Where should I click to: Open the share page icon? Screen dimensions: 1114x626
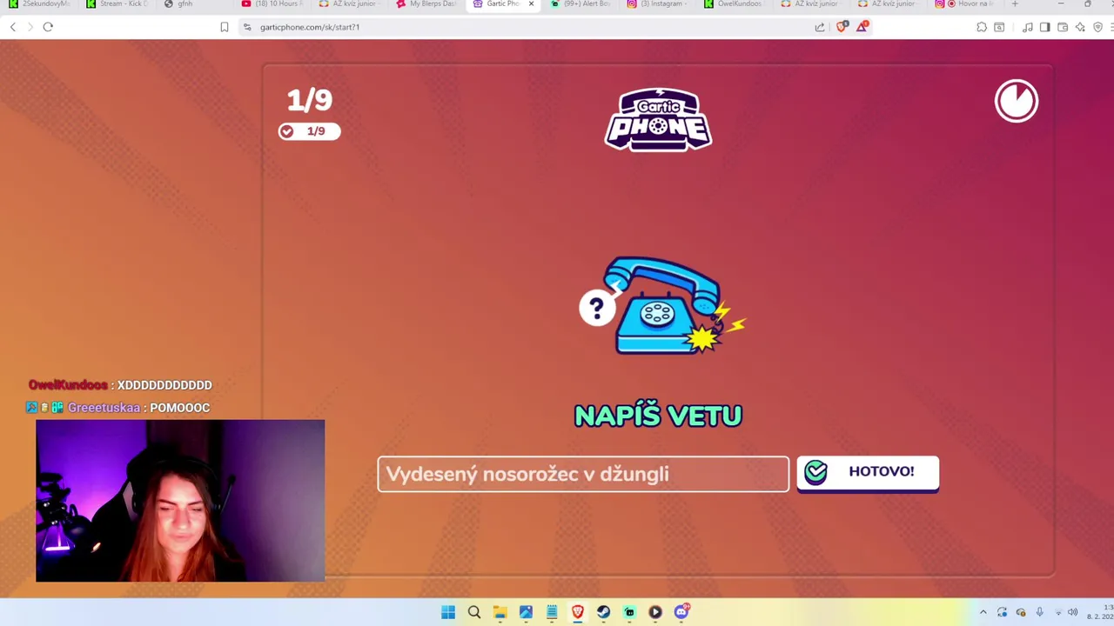click(820, 27)
